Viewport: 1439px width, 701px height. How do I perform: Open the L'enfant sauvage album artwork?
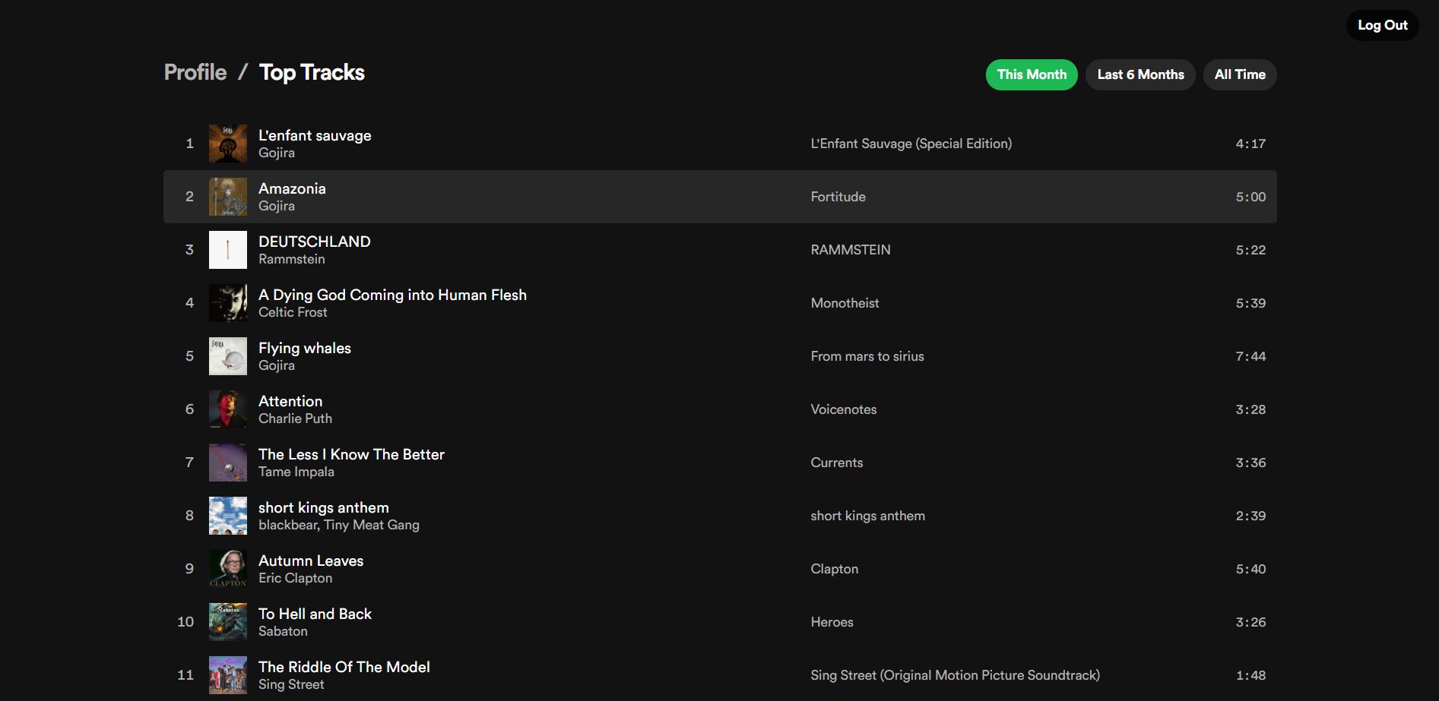tap(227, 143)
